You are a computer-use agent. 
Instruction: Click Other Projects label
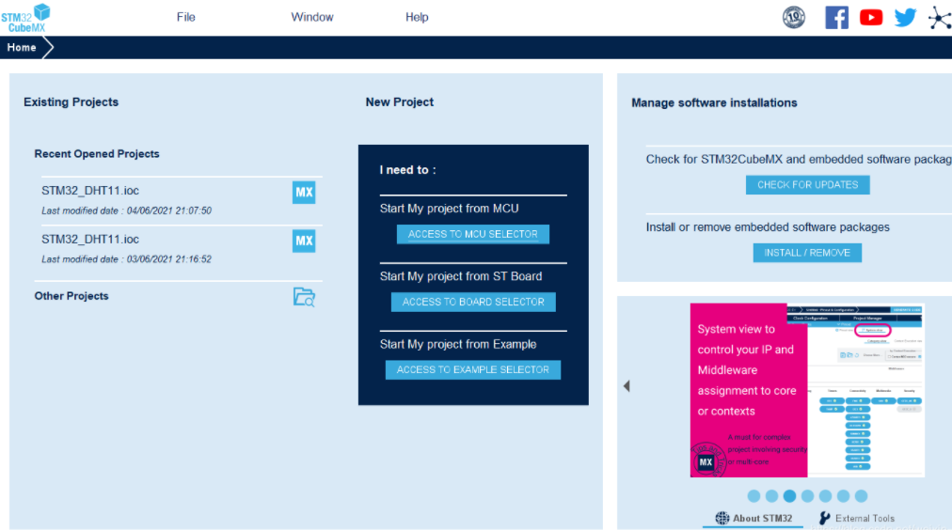(x=71, y=296)
